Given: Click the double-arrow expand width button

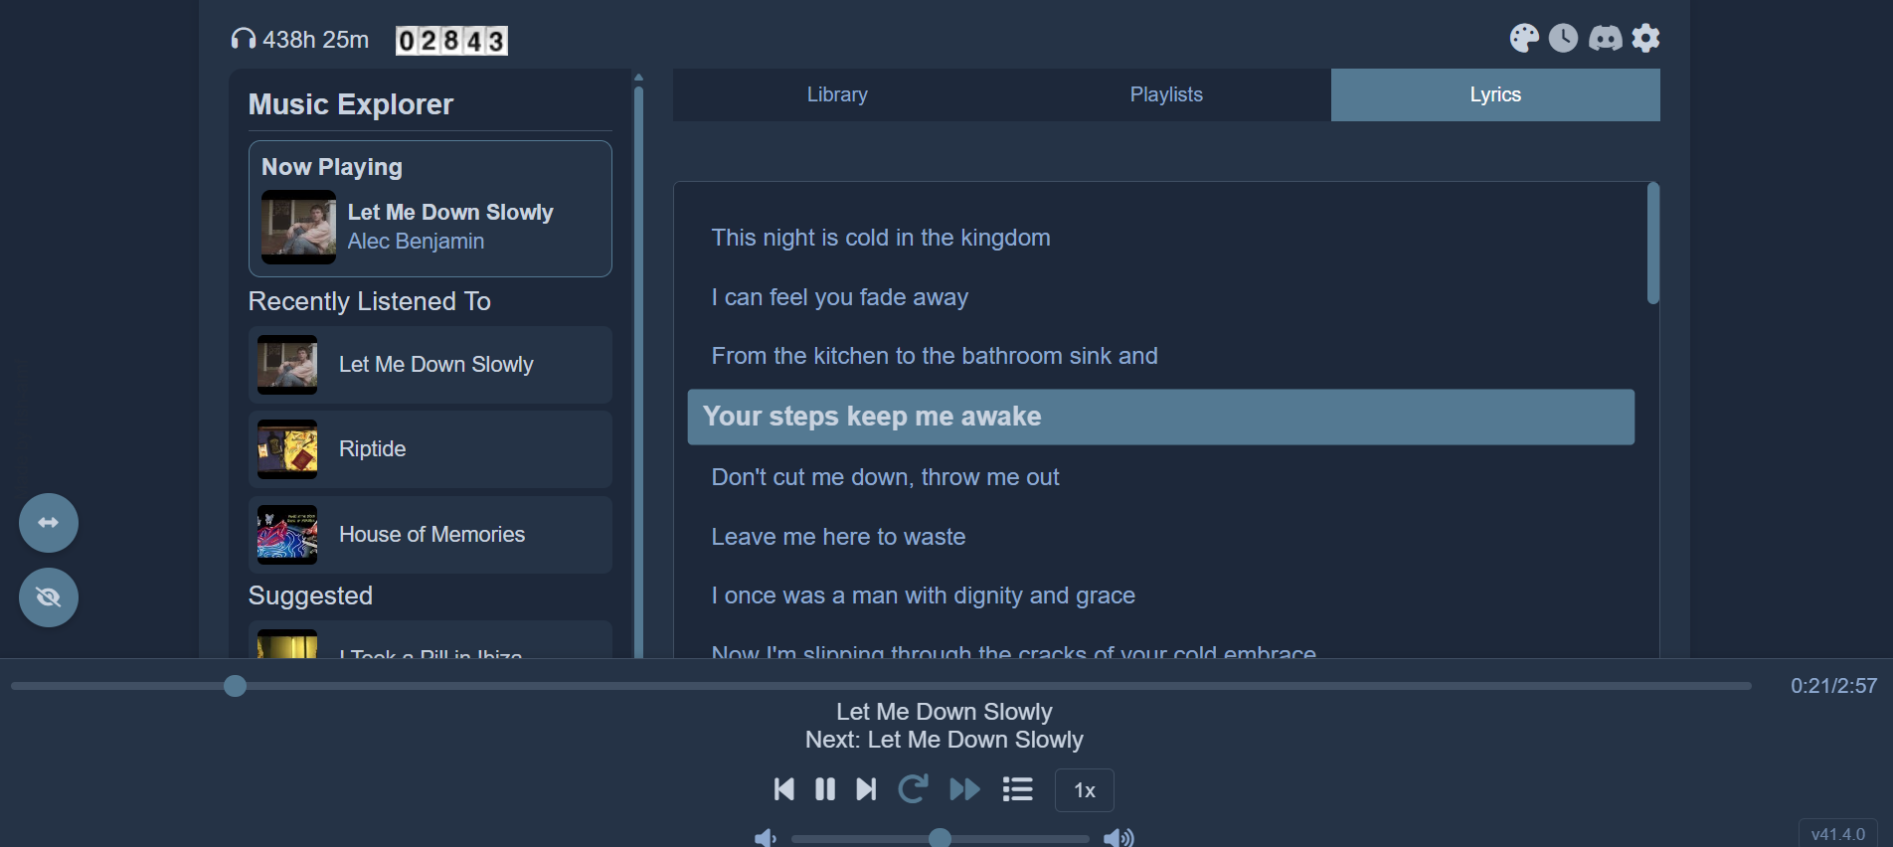Looking at the screenshot, I should (x=49, y=523).
